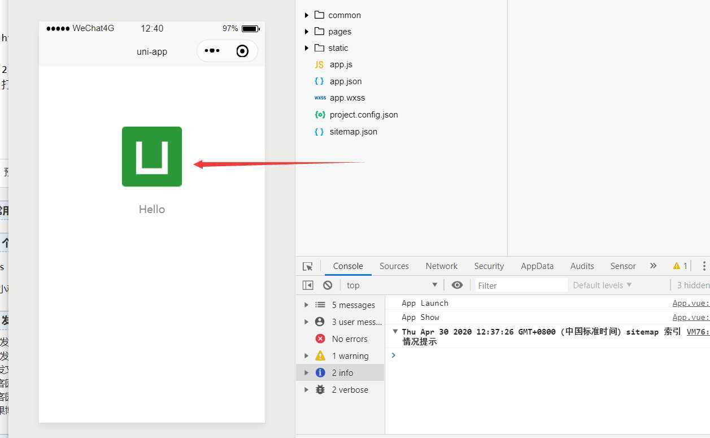Click the App Show log text

pyautogui.click(x=420, y=318)
